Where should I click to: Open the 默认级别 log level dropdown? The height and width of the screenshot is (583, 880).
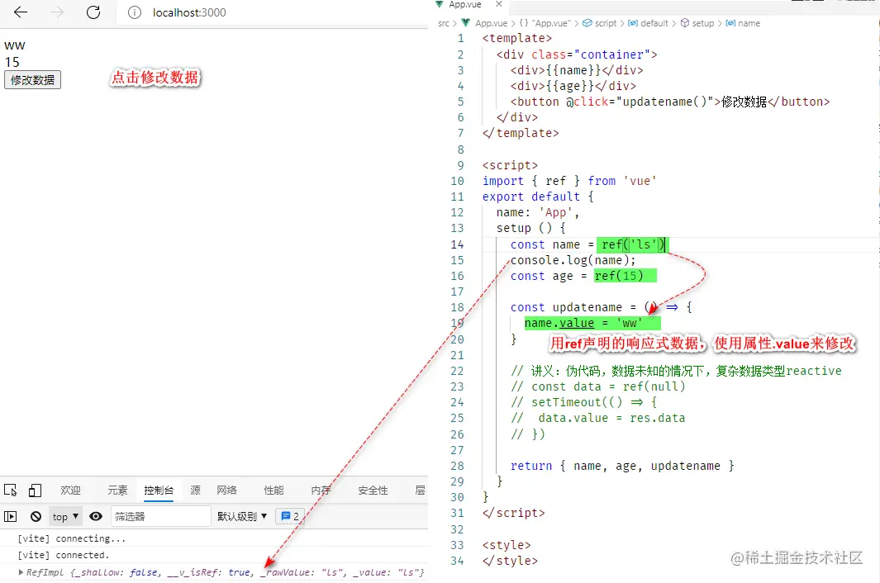(x=242, y=516)
